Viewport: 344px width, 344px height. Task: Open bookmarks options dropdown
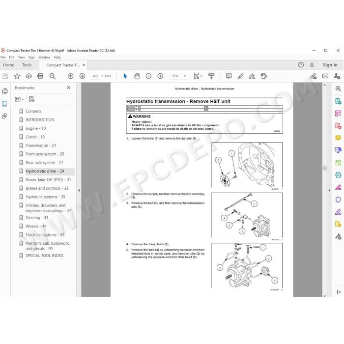point(19,99)
